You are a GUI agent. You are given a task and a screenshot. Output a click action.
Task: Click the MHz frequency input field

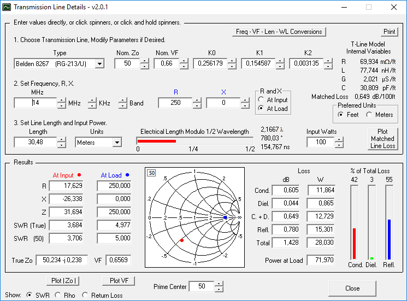[36, 103]
